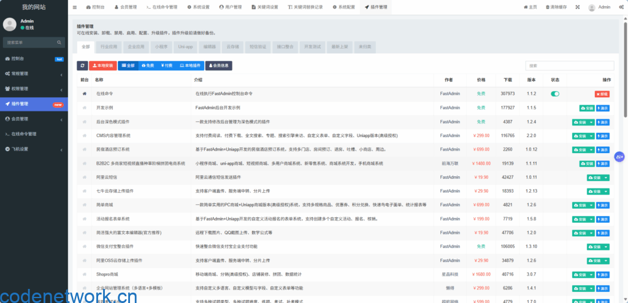Screen dimensions: 628x303
Task: Select the 本地插件 local plugins filter
Action: (x=190, y=65)
